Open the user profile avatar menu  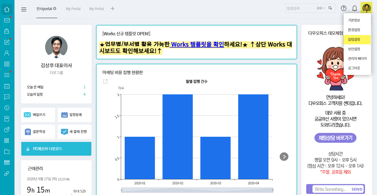tap(366, 8)
